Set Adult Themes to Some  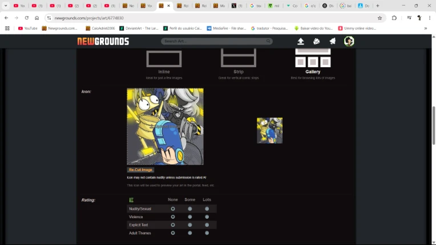tap(190, 233)
